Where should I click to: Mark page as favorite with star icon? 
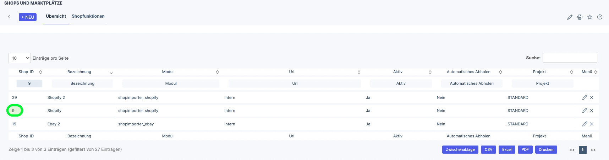tap(589, 17)
